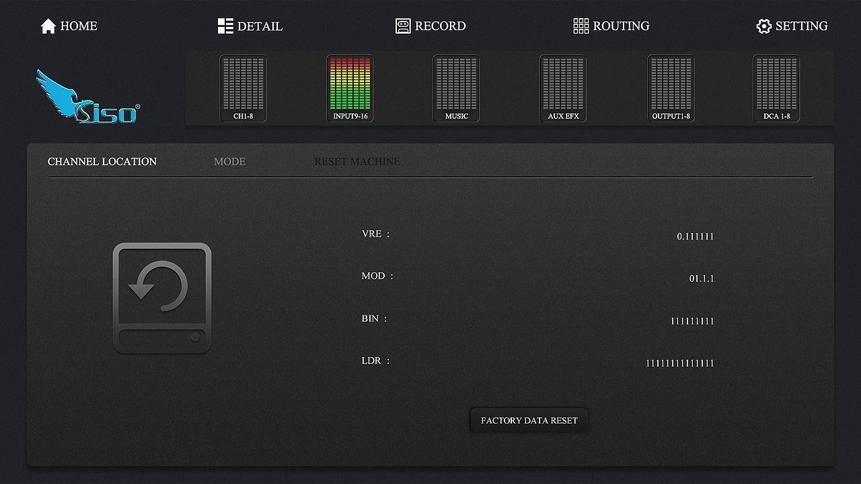Select the OUTPUT1-8 level meter

pos(671,88)
